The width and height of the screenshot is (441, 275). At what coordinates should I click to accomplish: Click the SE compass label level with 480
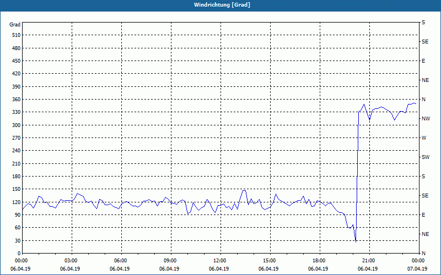(425, 42)
